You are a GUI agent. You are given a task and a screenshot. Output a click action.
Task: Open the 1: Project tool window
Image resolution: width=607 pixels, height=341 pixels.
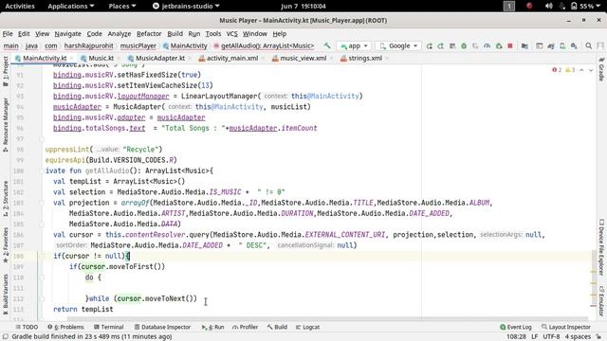pyautogui.click(x=6, y=72)
